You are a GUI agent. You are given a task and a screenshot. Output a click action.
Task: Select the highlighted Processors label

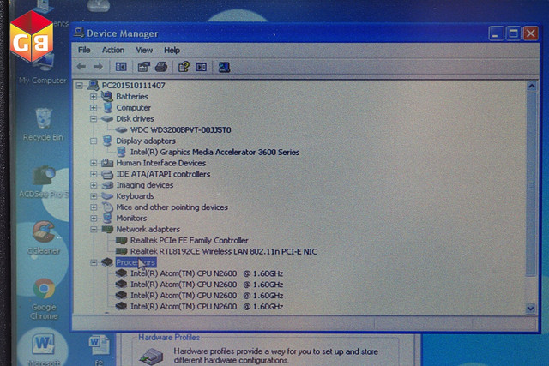136,262
